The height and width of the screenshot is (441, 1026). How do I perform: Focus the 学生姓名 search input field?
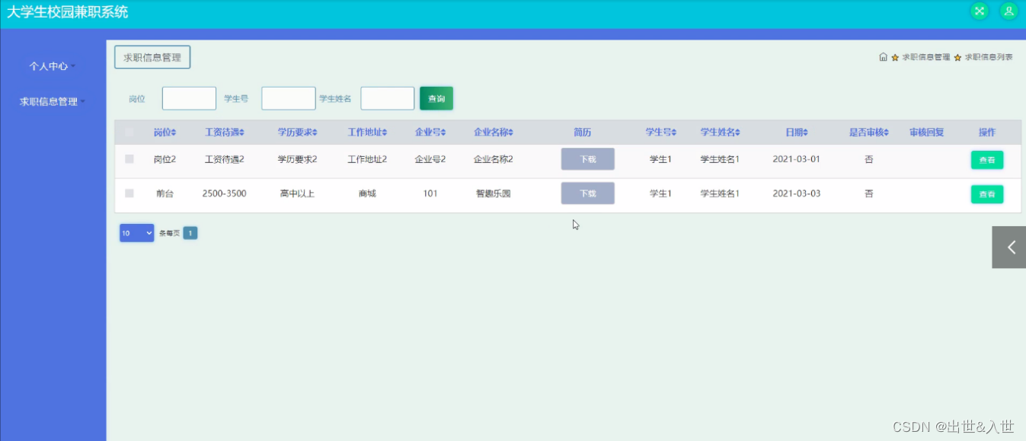click(x=387, y=98)
